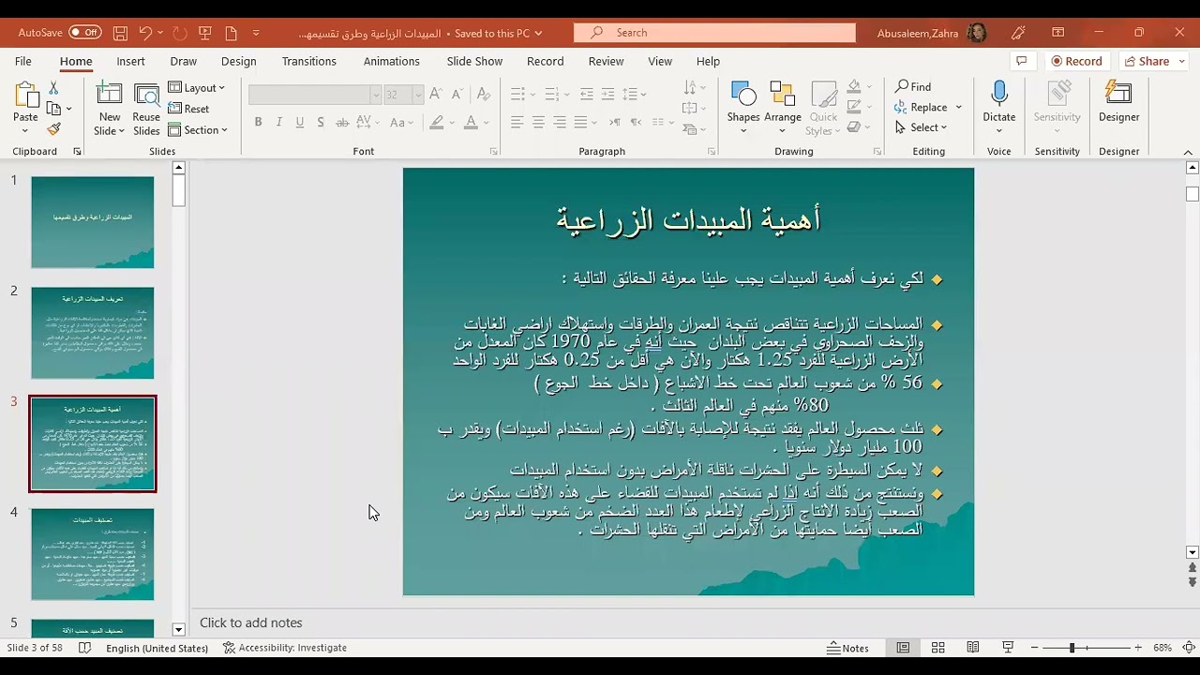The height and width of the screenshot is (675, 1200).
Task: Align text right in Paragraph group
Action: (560, 123)
